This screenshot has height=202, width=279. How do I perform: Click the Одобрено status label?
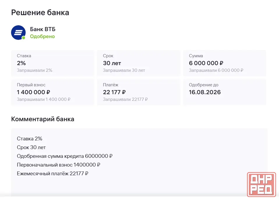point(42,36)
